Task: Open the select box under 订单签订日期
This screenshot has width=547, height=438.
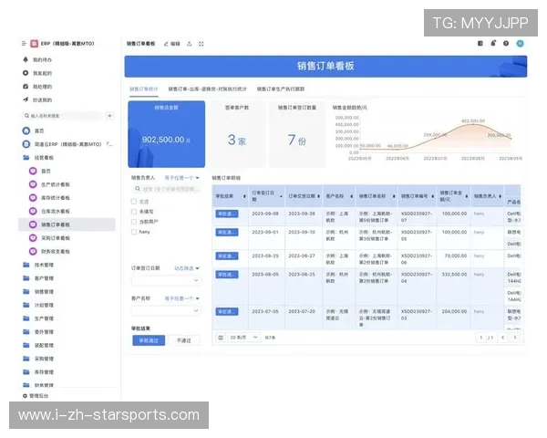Action: [166, 280]
